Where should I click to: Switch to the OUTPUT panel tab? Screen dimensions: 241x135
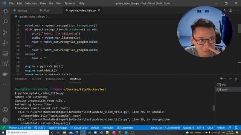click(37, 79)
